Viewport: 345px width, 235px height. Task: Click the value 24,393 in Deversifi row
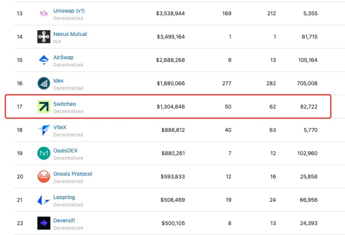pyautogui.click(x=309, y=223)
